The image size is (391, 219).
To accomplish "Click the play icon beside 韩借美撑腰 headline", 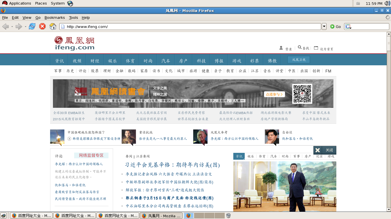I will pyautogui.click(x=69, y=139).
